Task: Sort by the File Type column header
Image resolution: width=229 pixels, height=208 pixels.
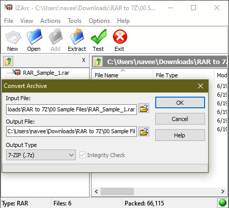Action: point(183,75)
